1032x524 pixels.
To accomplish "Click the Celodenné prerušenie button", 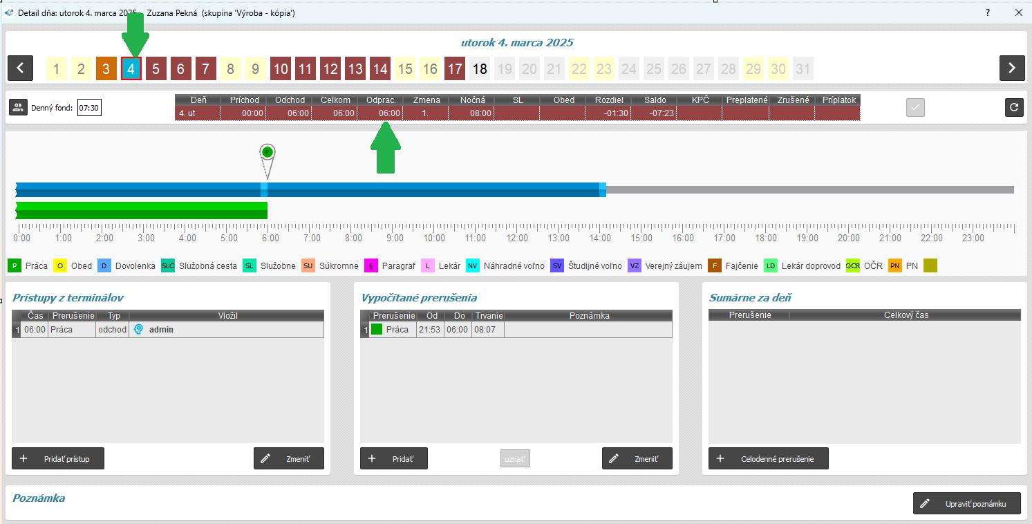I will coord(768,458).
